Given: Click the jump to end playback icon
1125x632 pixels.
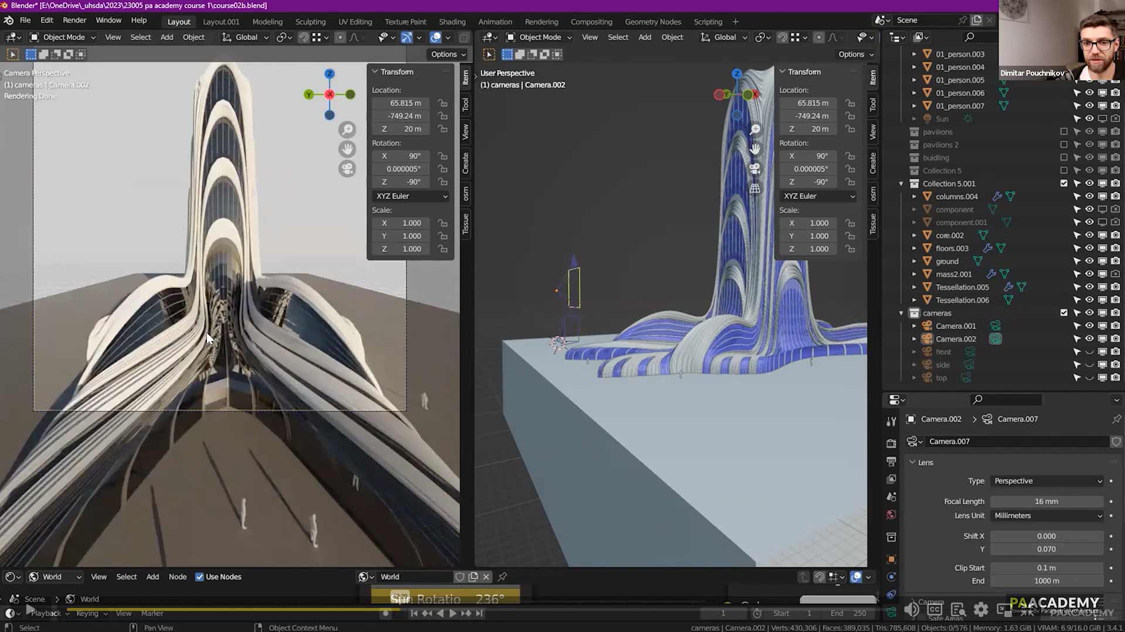Looking at the screenshot, I should (479, 613).
